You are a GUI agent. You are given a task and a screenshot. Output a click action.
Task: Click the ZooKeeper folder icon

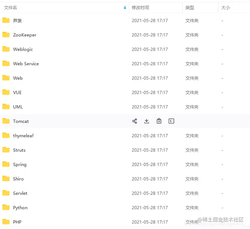[x=6, y=35]
